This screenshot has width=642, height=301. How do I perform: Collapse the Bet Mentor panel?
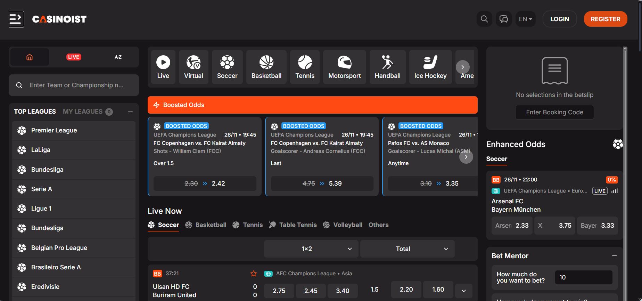pos(614,256)
